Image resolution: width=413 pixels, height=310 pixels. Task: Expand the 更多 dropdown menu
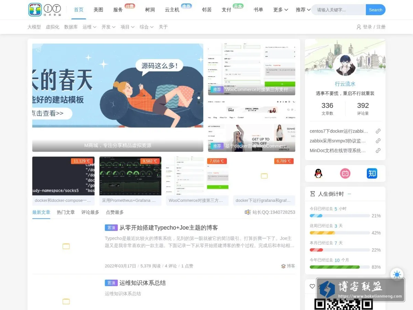tap(280, 10)
